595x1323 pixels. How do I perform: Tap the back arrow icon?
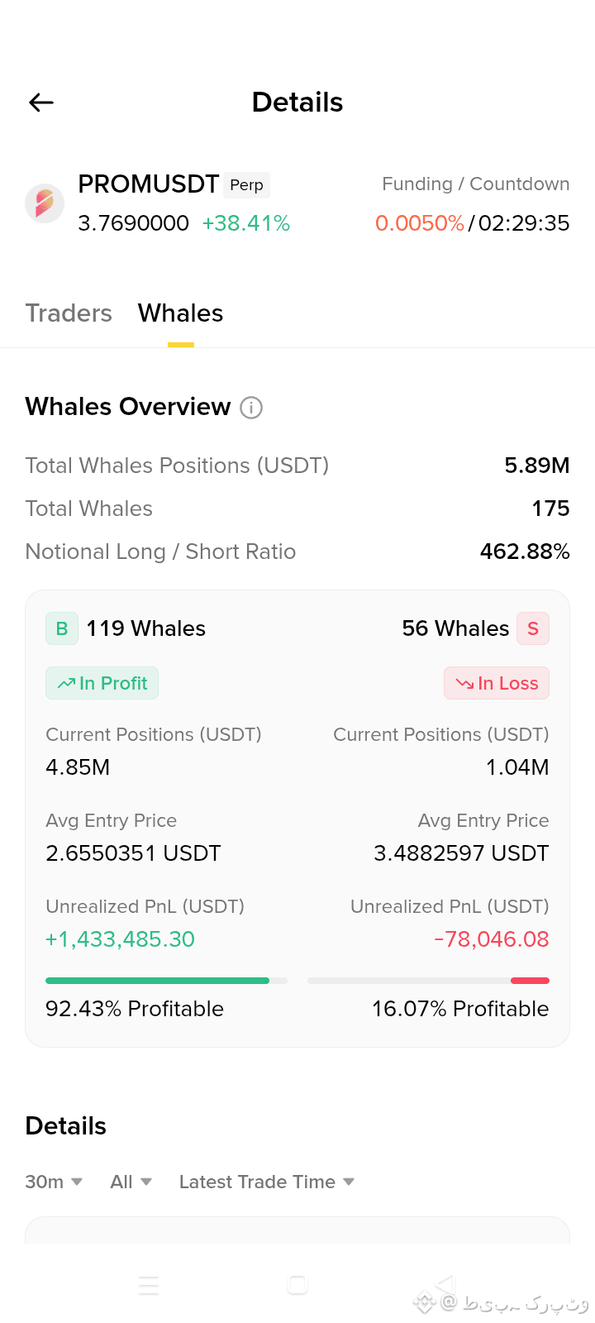pos(41,103)
